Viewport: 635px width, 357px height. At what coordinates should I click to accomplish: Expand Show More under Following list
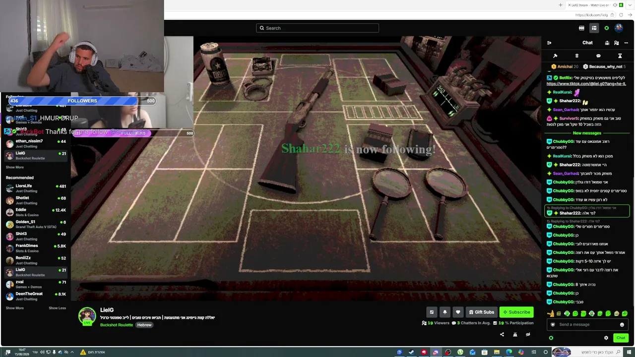click(14, 167)
